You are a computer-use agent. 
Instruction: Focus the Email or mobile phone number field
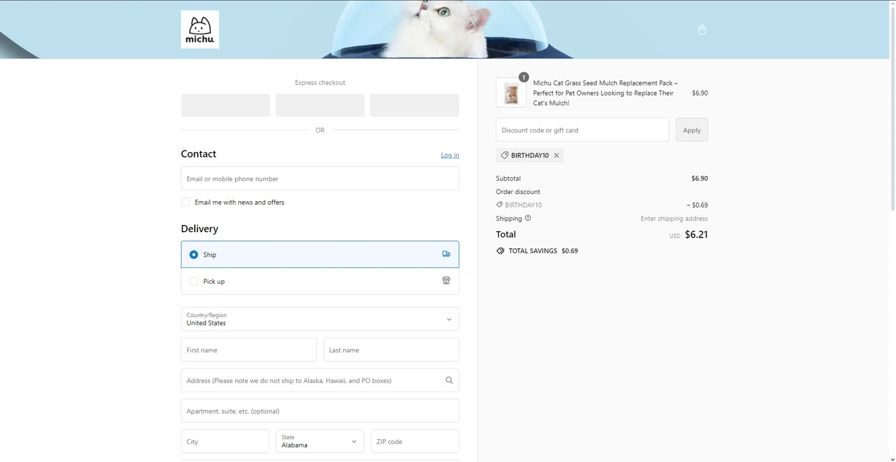click(x=320, y=178)
